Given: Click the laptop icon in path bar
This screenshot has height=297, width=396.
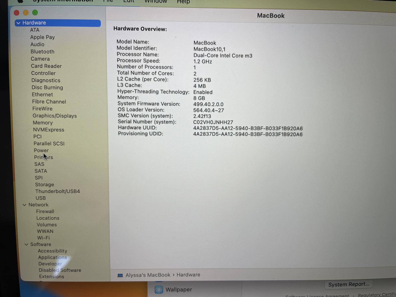Looking at the screenshot, I should click(x=120, y=275).
